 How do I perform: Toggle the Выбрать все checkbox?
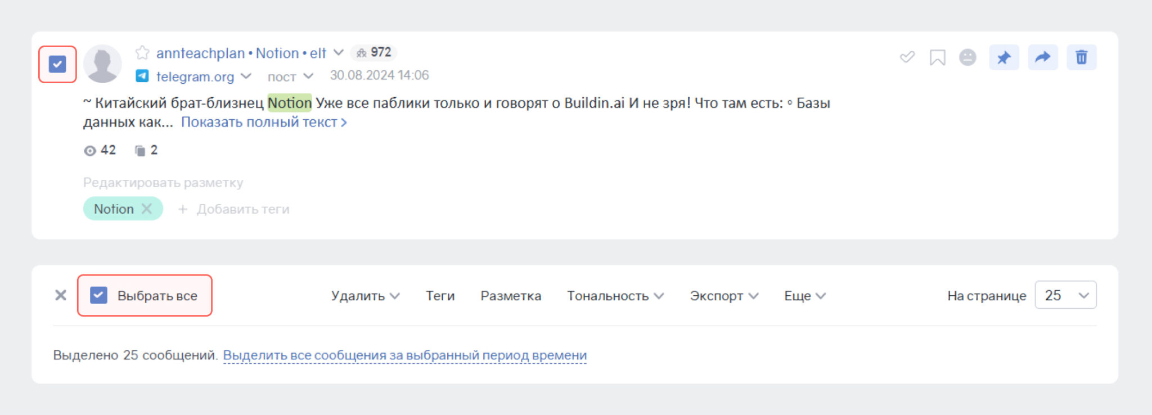[98, 295]
